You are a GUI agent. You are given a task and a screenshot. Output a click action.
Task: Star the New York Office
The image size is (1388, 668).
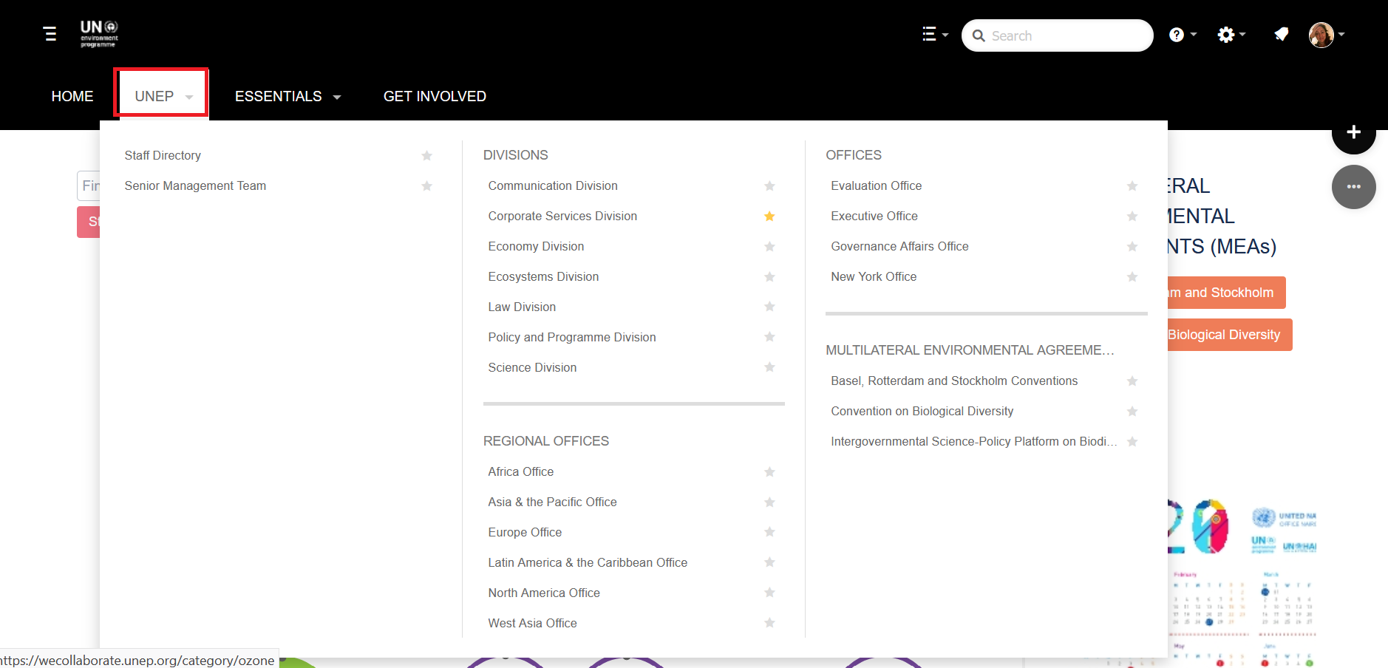coord(1132,276)
